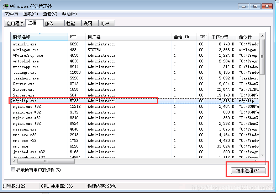
Task: Select the VMwareTray.exe process
Action: coord(135,55)
